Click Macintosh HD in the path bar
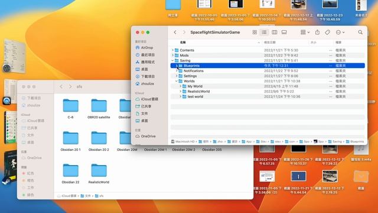This screenshot has height=213, width=378. pos(183,141)
